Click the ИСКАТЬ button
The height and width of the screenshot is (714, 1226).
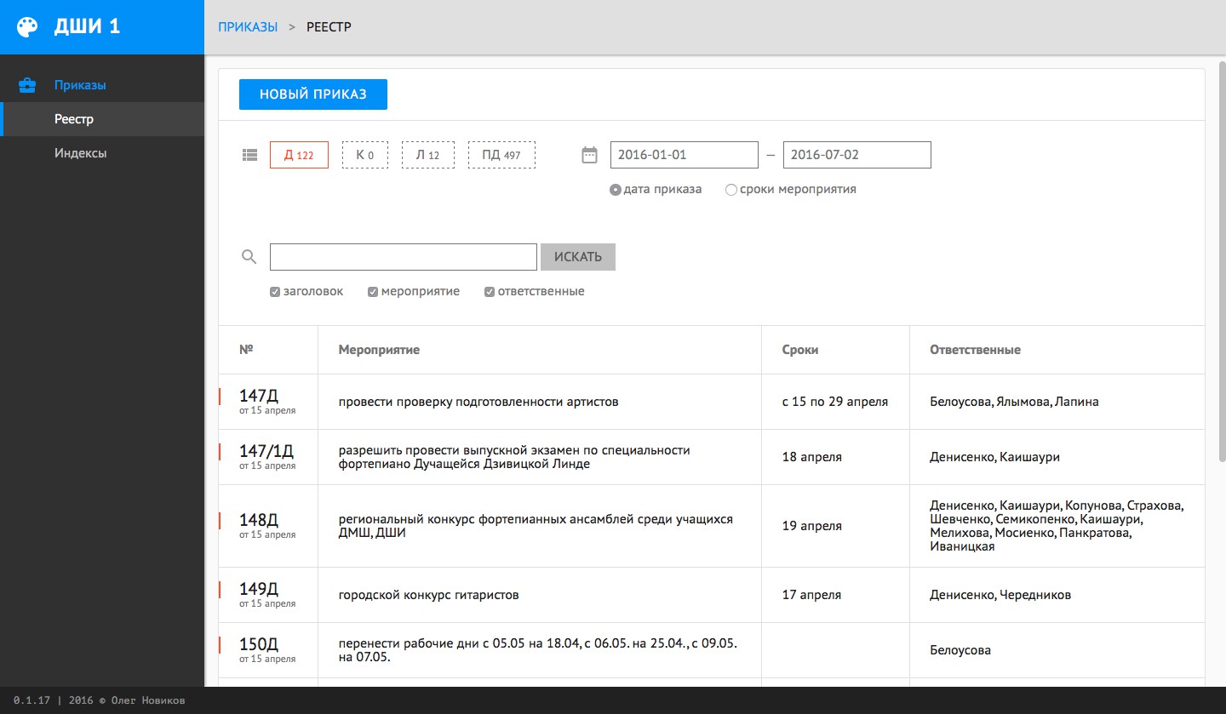(x=578, y=257)
